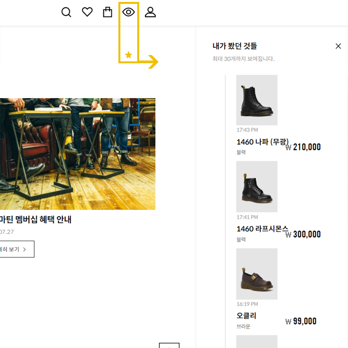Open recently viewed eye icon
The width and height of the screenshot is (348, 348).
click(129, 12)
